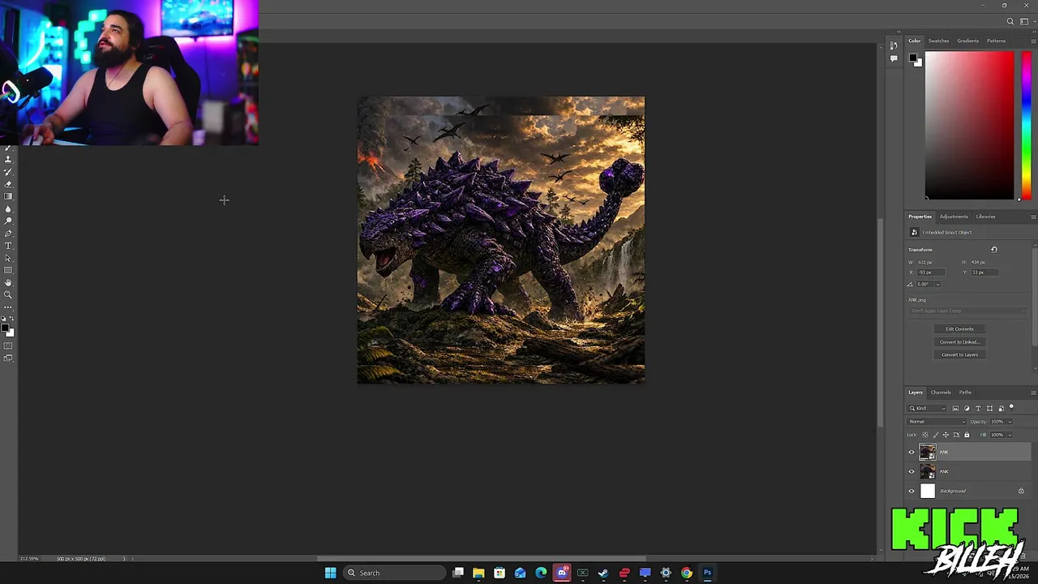The image size is (1038, 584).
Task: Hide the second ANK layer
Action: click(911, 472)
